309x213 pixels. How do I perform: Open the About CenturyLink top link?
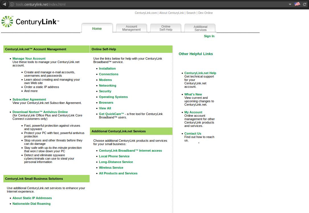click(x=172, y=13)
